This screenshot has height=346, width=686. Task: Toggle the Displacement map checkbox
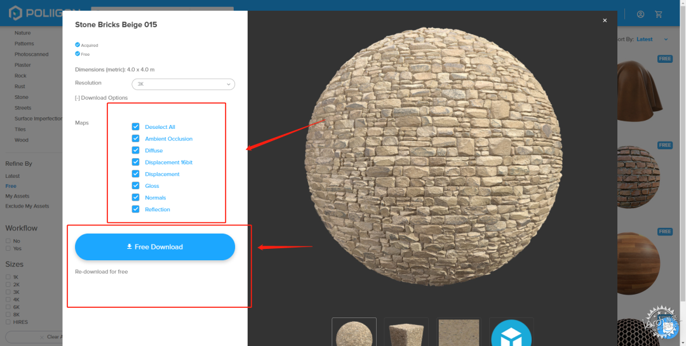point(136,174)
